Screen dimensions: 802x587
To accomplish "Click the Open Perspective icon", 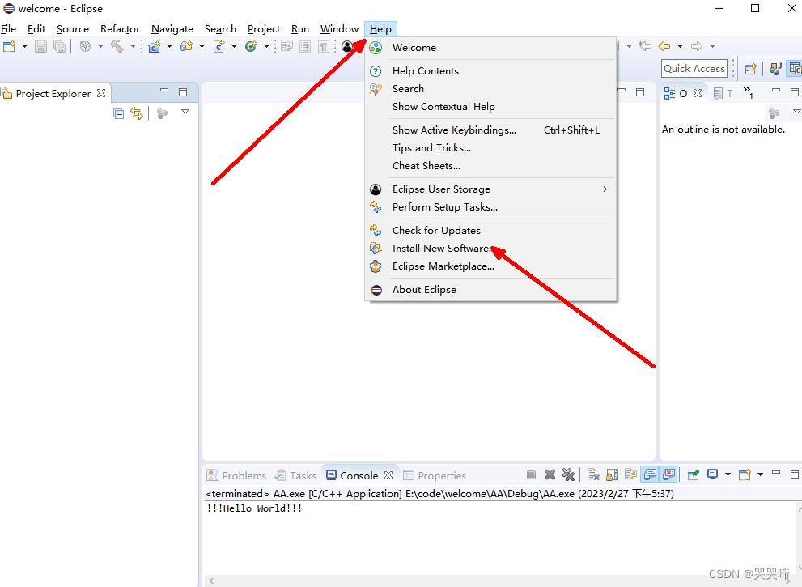I will pos(751,69).
